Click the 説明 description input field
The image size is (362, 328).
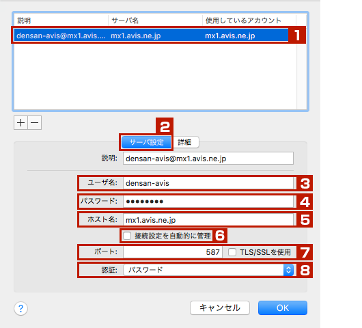click(208, 159)
